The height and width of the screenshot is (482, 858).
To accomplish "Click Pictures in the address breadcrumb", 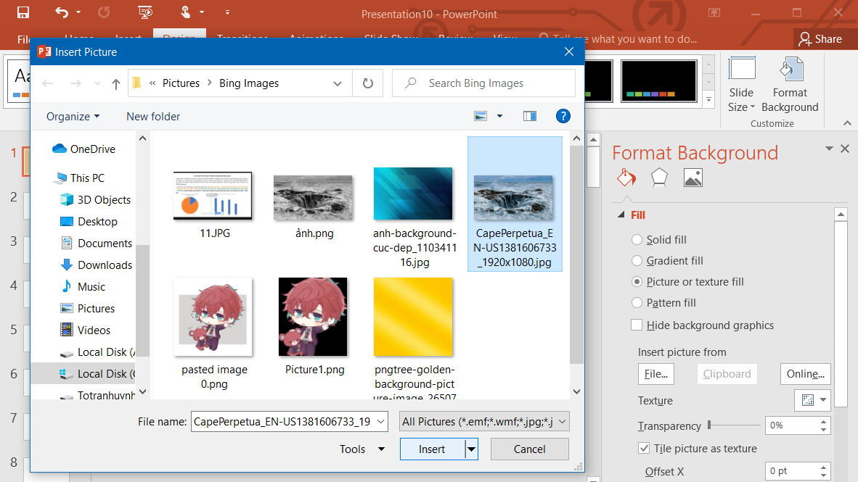I will tap(181, 83).
